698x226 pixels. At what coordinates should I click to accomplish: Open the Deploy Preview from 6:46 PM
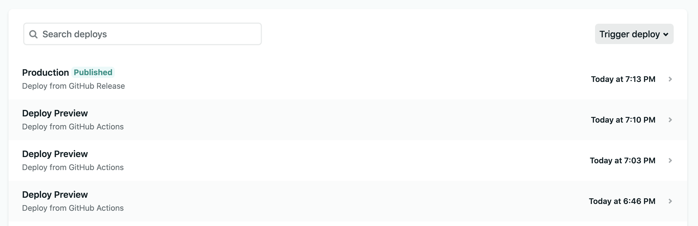[348, 201]
